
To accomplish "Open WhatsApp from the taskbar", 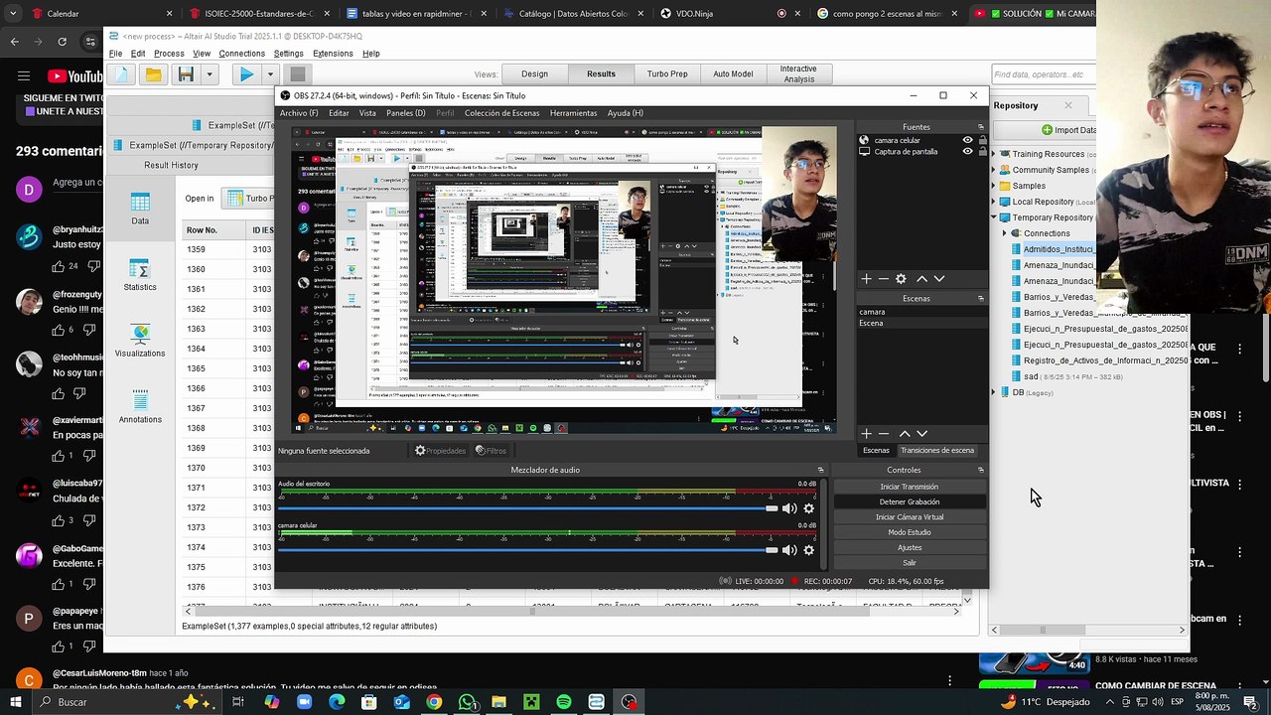I will point(467,702).
